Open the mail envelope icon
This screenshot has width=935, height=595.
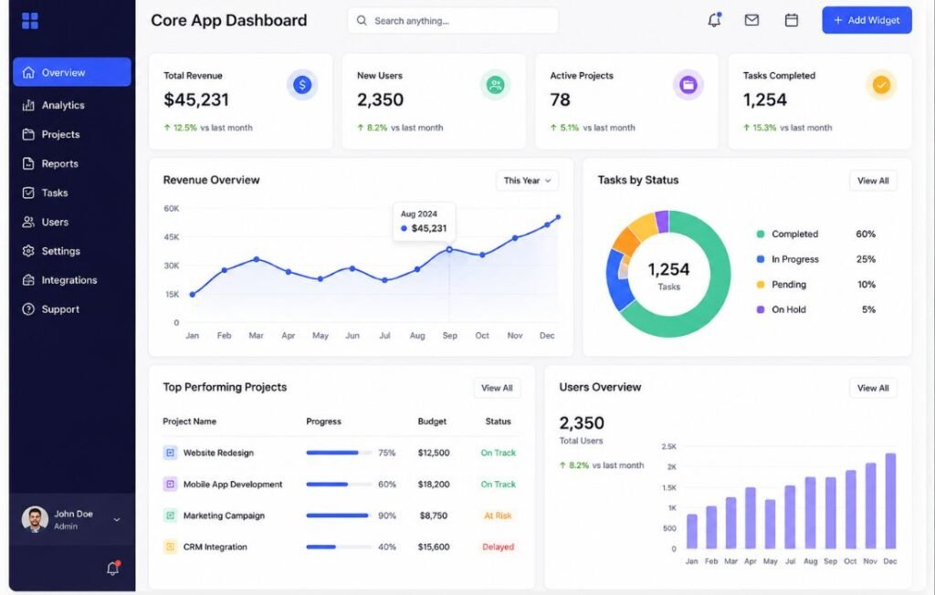[x=752, y=20]
